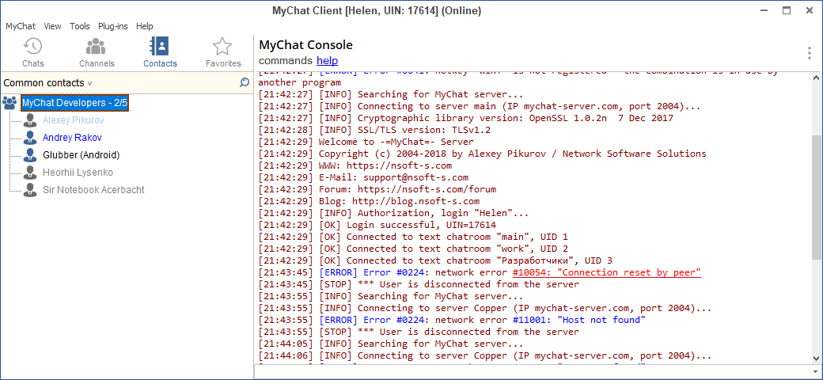
Task: Click Andrey Rakov's avatar icon
Action: (30, 138)
